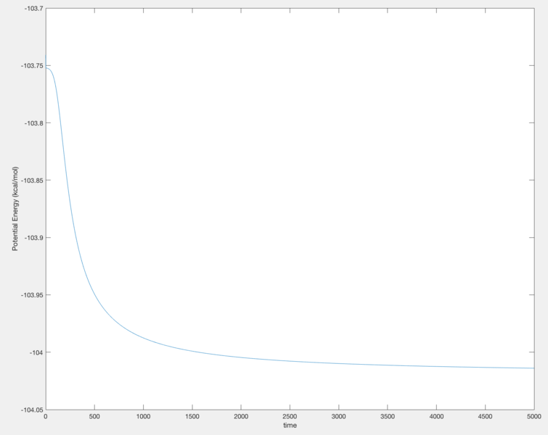Click the x-axis tick '2000'
548x435 pixels.
pyautogui.click(x=241, y=416)
